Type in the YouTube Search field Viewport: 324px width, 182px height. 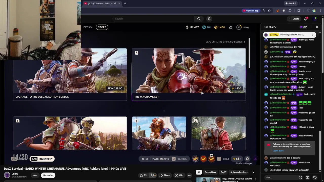154,19
